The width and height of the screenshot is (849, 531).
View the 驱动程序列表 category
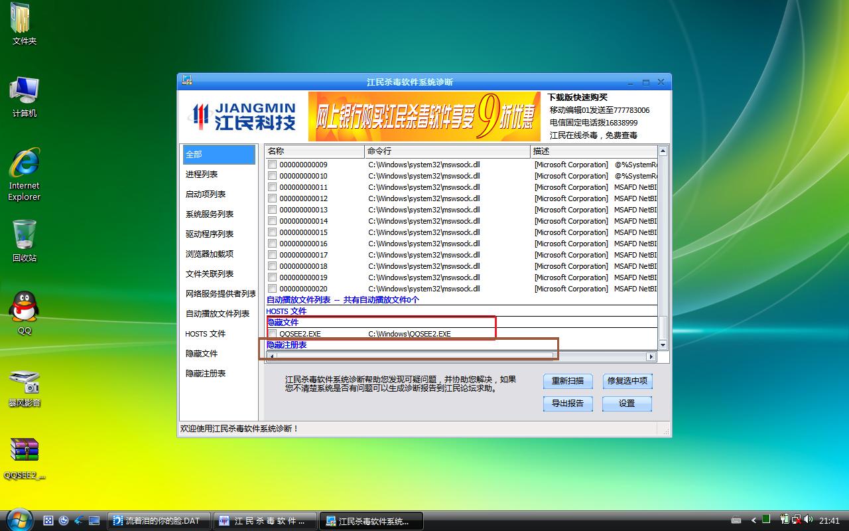pos(219,234)
